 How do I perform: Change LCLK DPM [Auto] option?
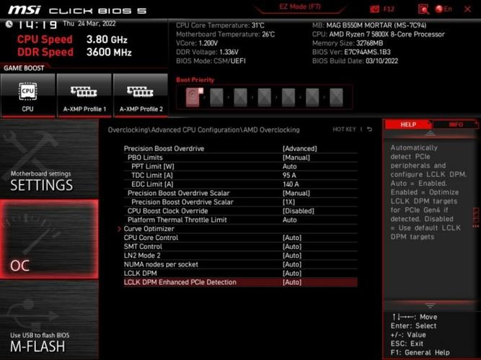click(292, 274)
